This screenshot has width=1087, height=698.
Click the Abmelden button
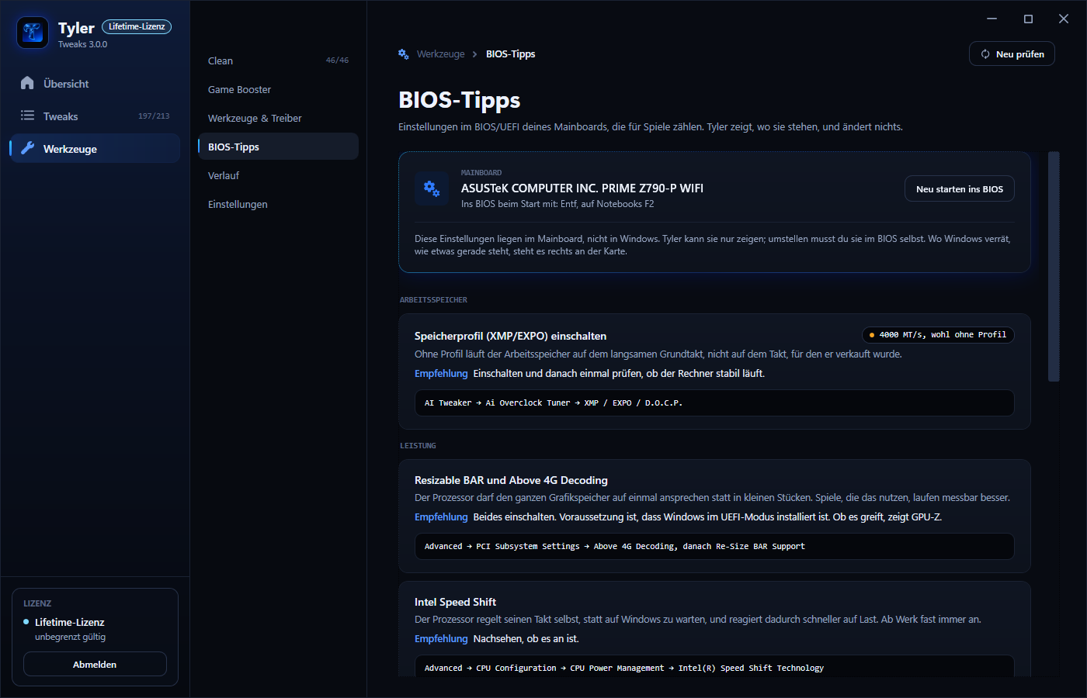(x=95, y=664)
